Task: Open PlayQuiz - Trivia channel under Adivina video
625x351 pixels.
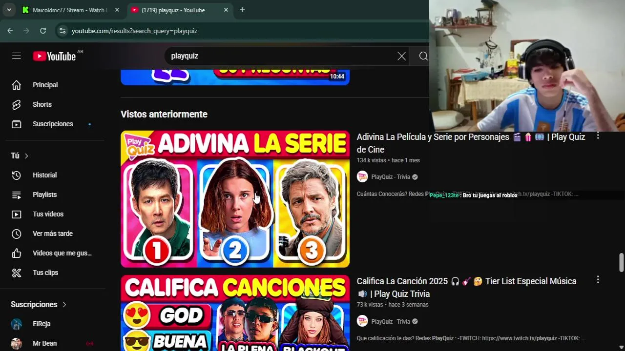Action: coord(391,177)
